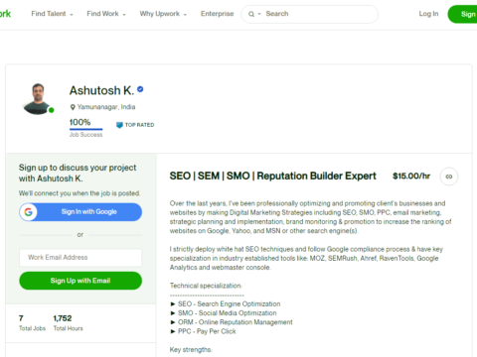Click PPC - Pay Per Click line
This screenshot has height=357, width=477.
tap(203, 331)
